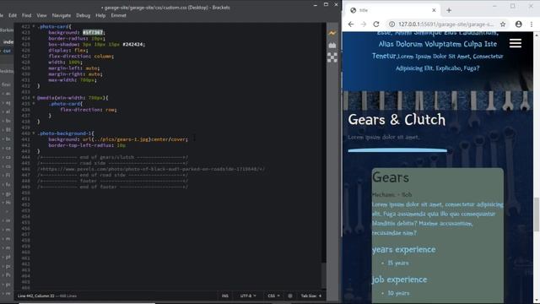The image size is (540, 304).
Task: Open the UTF-8 encoding dropdown
Action: pos(248,296)
